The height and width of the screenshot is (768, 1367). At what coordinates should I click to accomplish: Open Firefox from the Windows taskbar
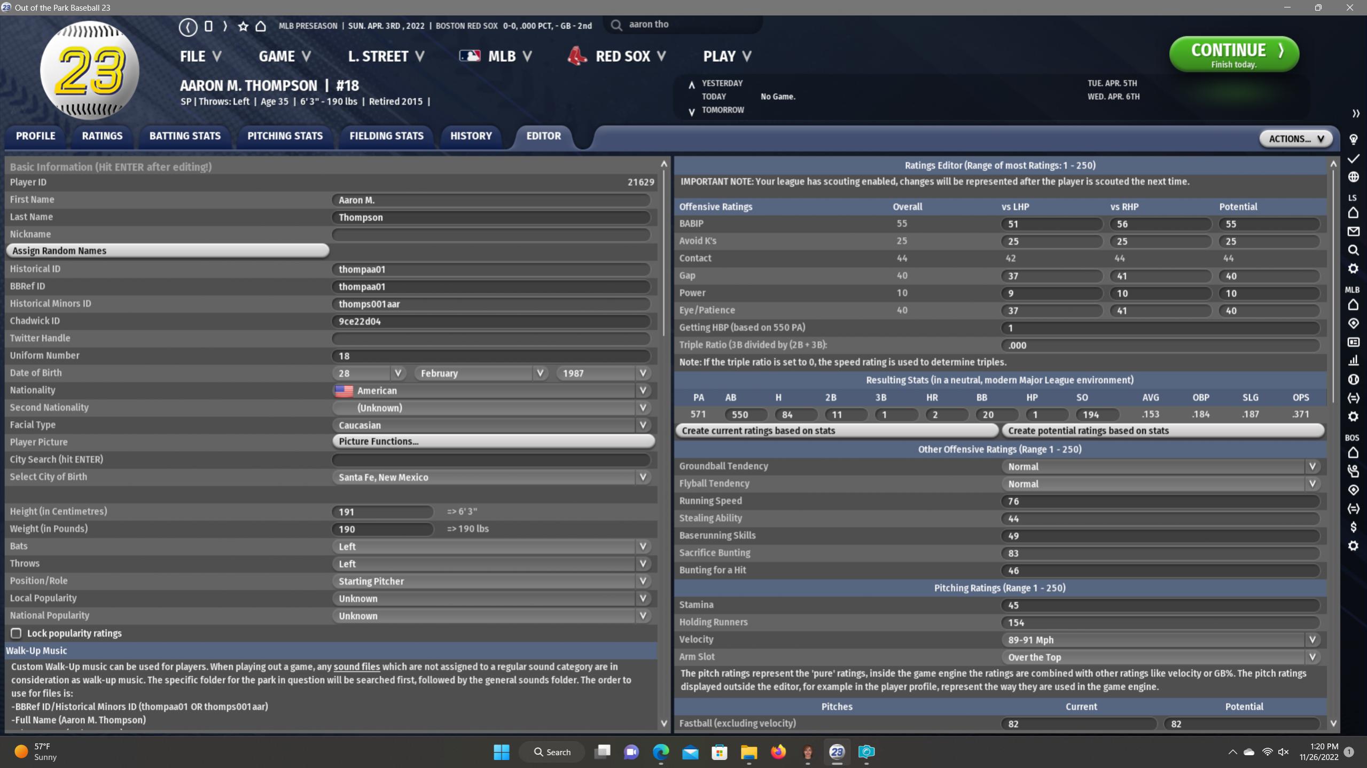778,752
